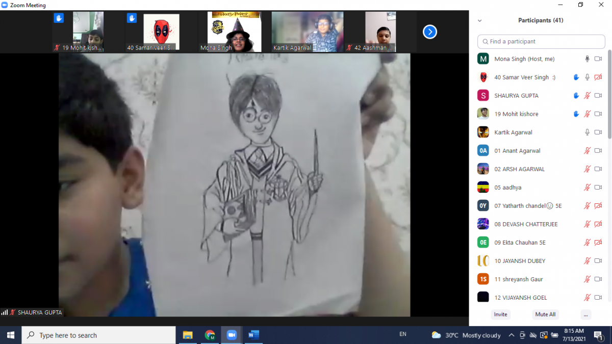This screenshot has width=612, height=344.
Task: Open Microsoft Word from the taskbar
Action: coord(253,335)
